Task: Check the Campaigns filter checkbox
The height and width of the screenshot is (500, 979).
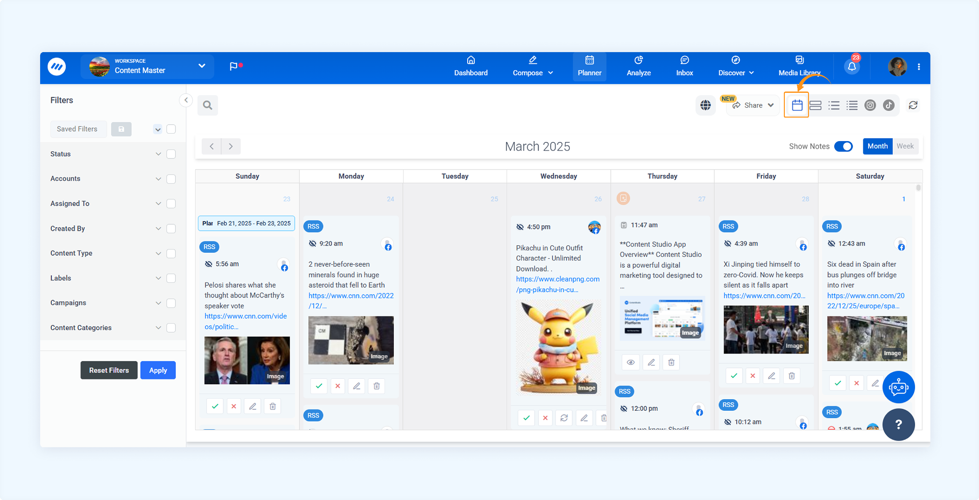Action: pyautogui.click(x=171, y=303)
